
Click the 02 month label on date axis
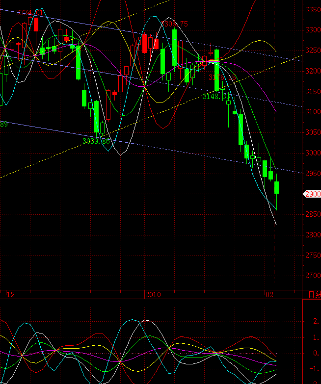269,295
